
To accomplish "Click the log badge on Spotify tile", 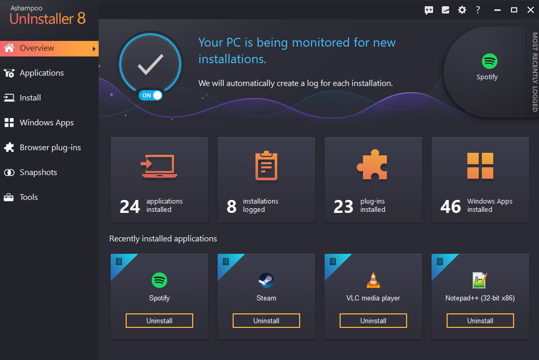I will pos(118,262).
